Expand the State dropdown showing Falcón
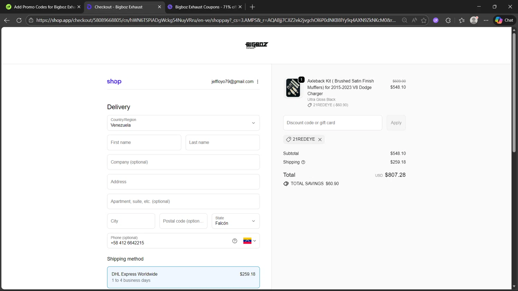 pos(236,221)
